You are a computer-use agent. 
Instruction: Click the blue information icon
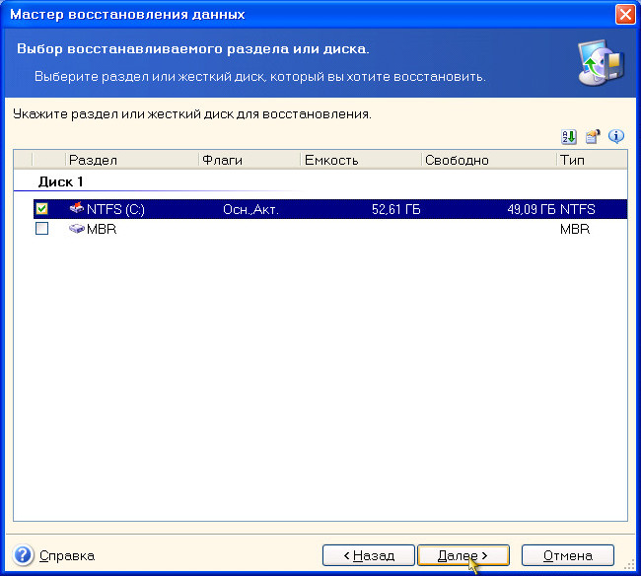[x=616, y=136]
